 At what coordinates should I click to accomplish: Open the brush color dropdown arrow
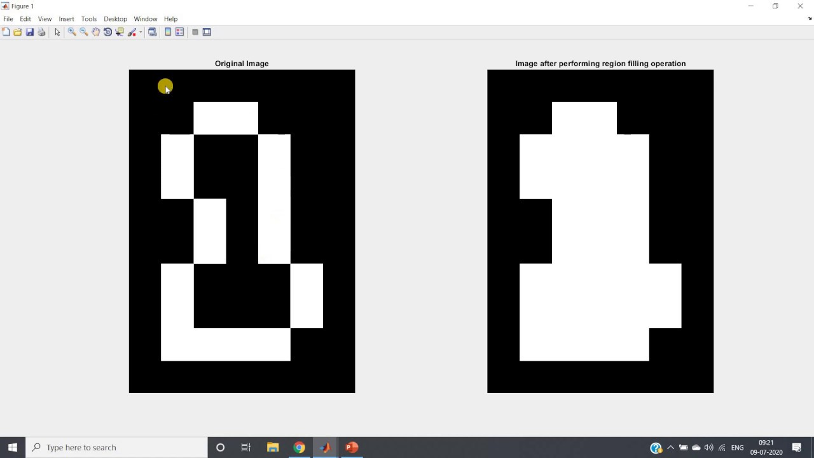click(141, 32)
